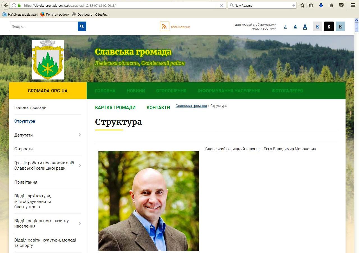Open the browser downloads arrow
Image resolution: width=359 pixels, height=253 pixels.
click(321, 5)
